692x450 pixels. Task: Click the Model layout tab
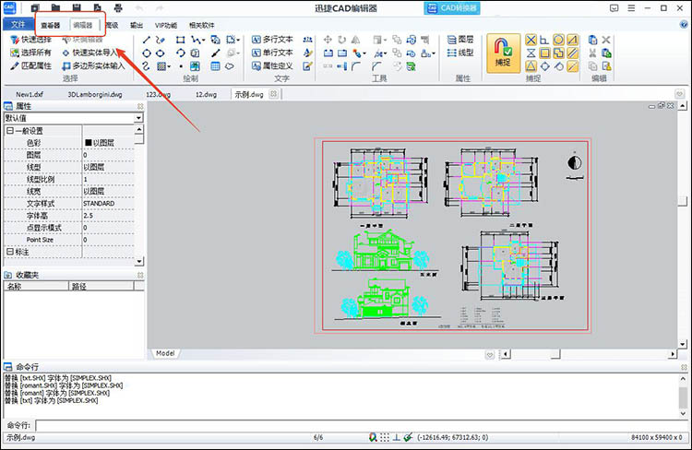click(165, 353)
